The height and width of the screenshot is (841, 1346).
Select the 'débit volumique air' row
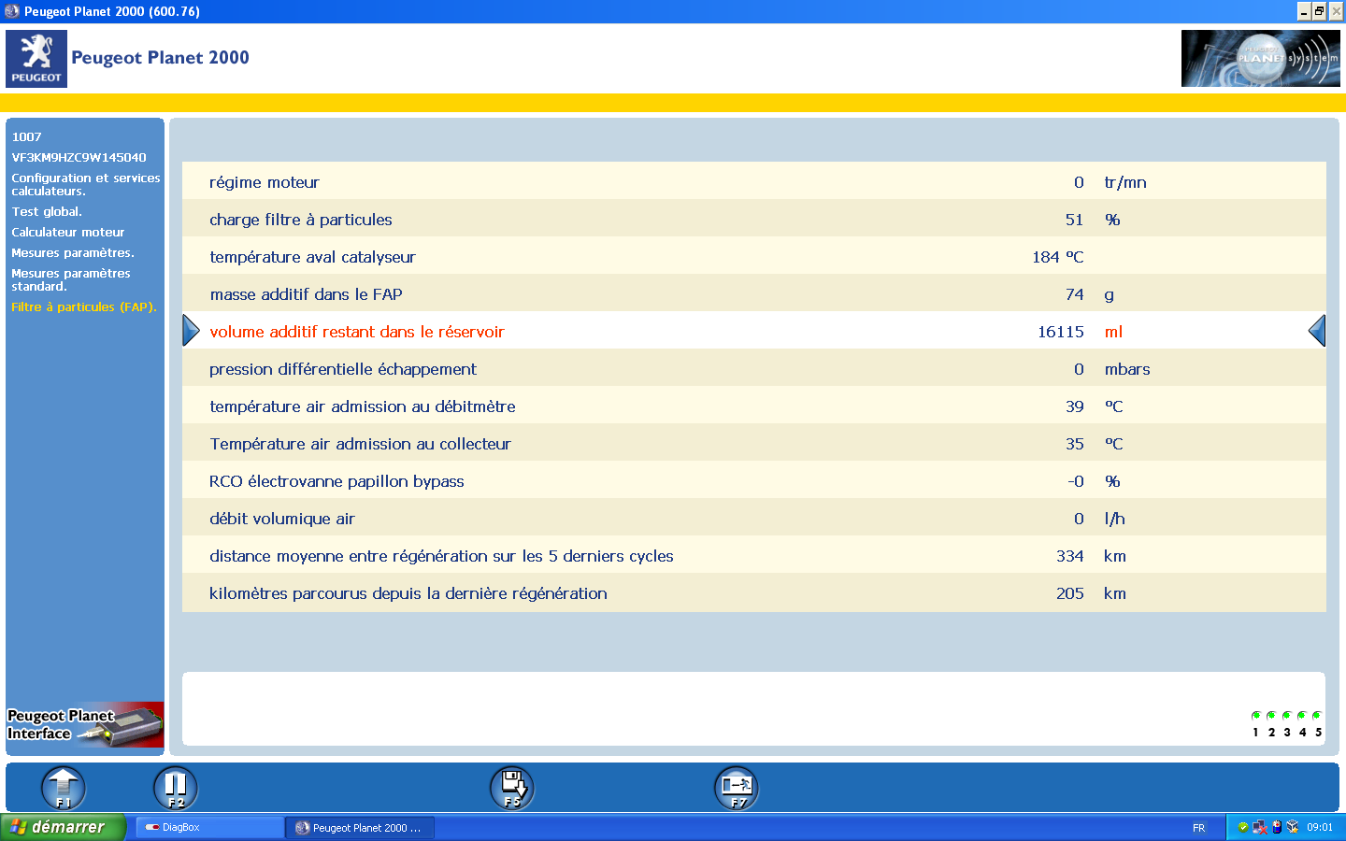point(754,518)
